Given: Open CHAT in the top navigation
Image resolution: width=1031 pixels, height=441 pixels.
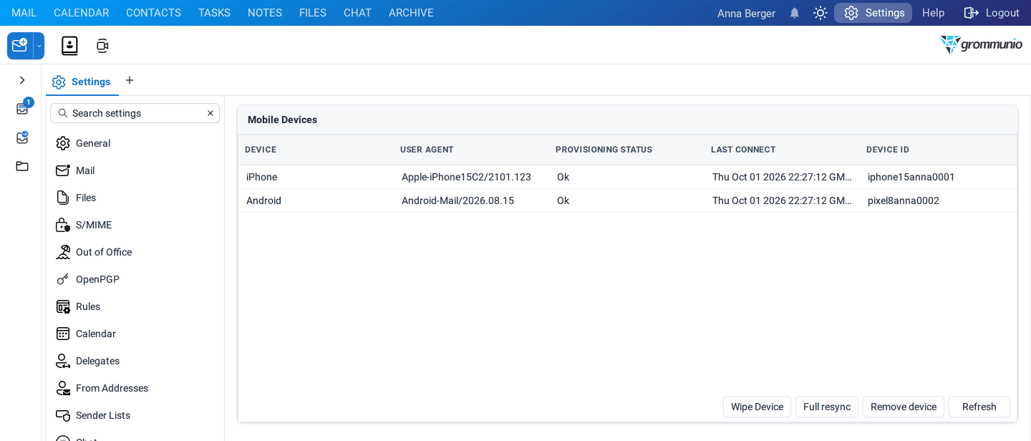Looking at the screenshot, I should click(357, 13).
